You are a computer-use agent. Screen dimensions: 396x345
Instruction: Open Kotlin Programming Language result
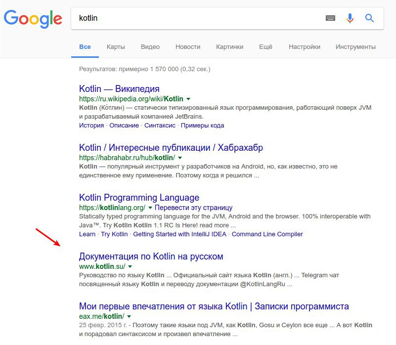[139, 198]
